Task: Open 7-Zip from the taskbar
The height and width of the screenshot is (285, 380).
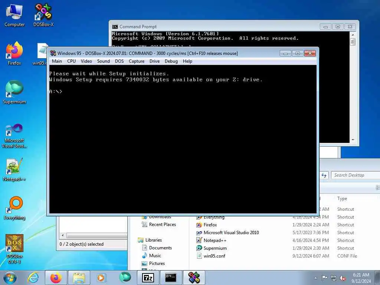Action: pyautogui.click(x=148, y=278)
